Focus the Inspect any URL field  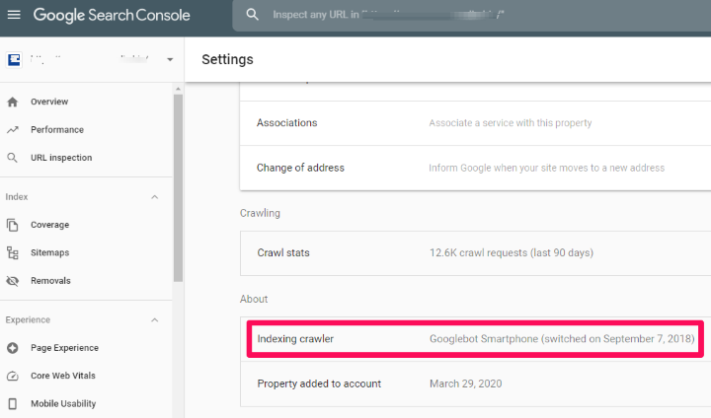(472, 15)
